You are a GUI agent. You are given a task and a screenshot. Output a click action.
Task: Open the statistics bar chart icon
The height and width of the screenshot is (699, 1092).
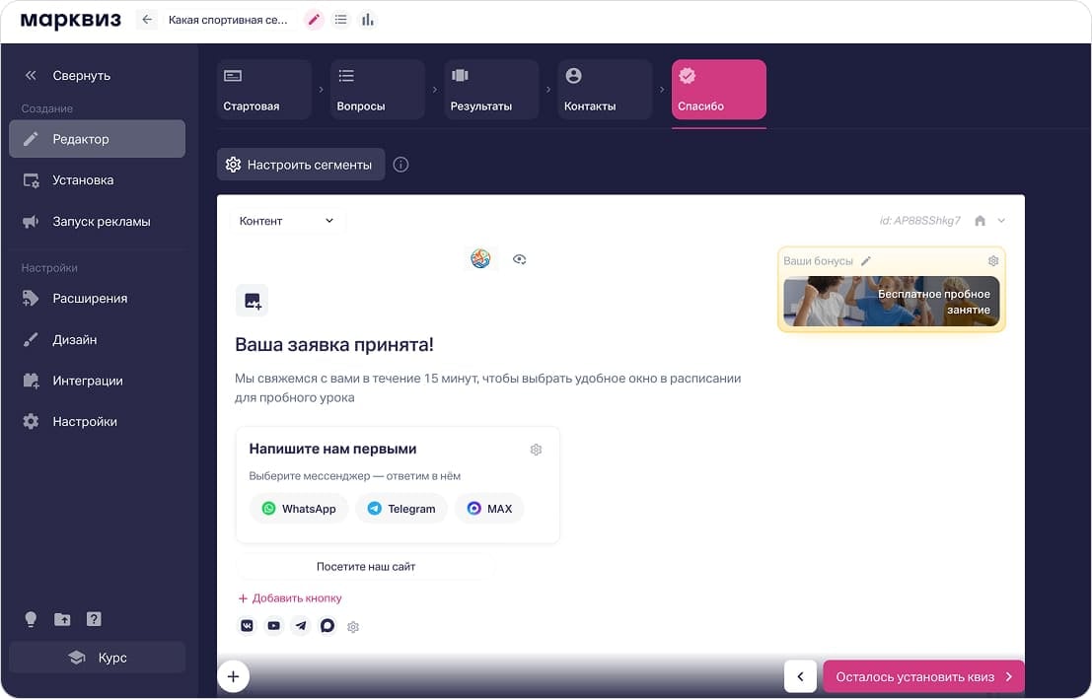[x=368, y=20]
